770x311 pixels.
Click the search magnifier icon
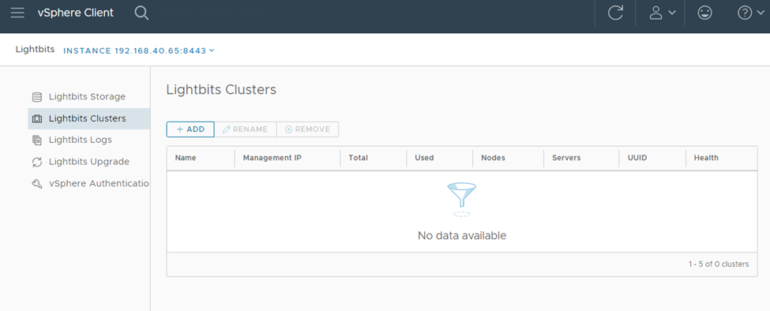pyautogui.click(x=141, y=13)
